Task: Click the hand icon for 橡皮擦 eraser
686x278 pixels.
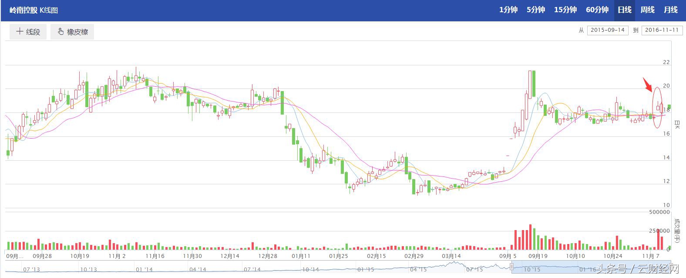Action: pyautogui.click(x=61, y=32)
